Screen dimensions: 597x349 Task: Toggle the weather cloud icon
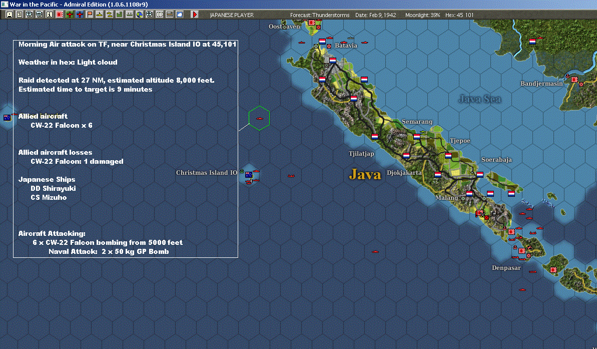[x=179, y=15]
